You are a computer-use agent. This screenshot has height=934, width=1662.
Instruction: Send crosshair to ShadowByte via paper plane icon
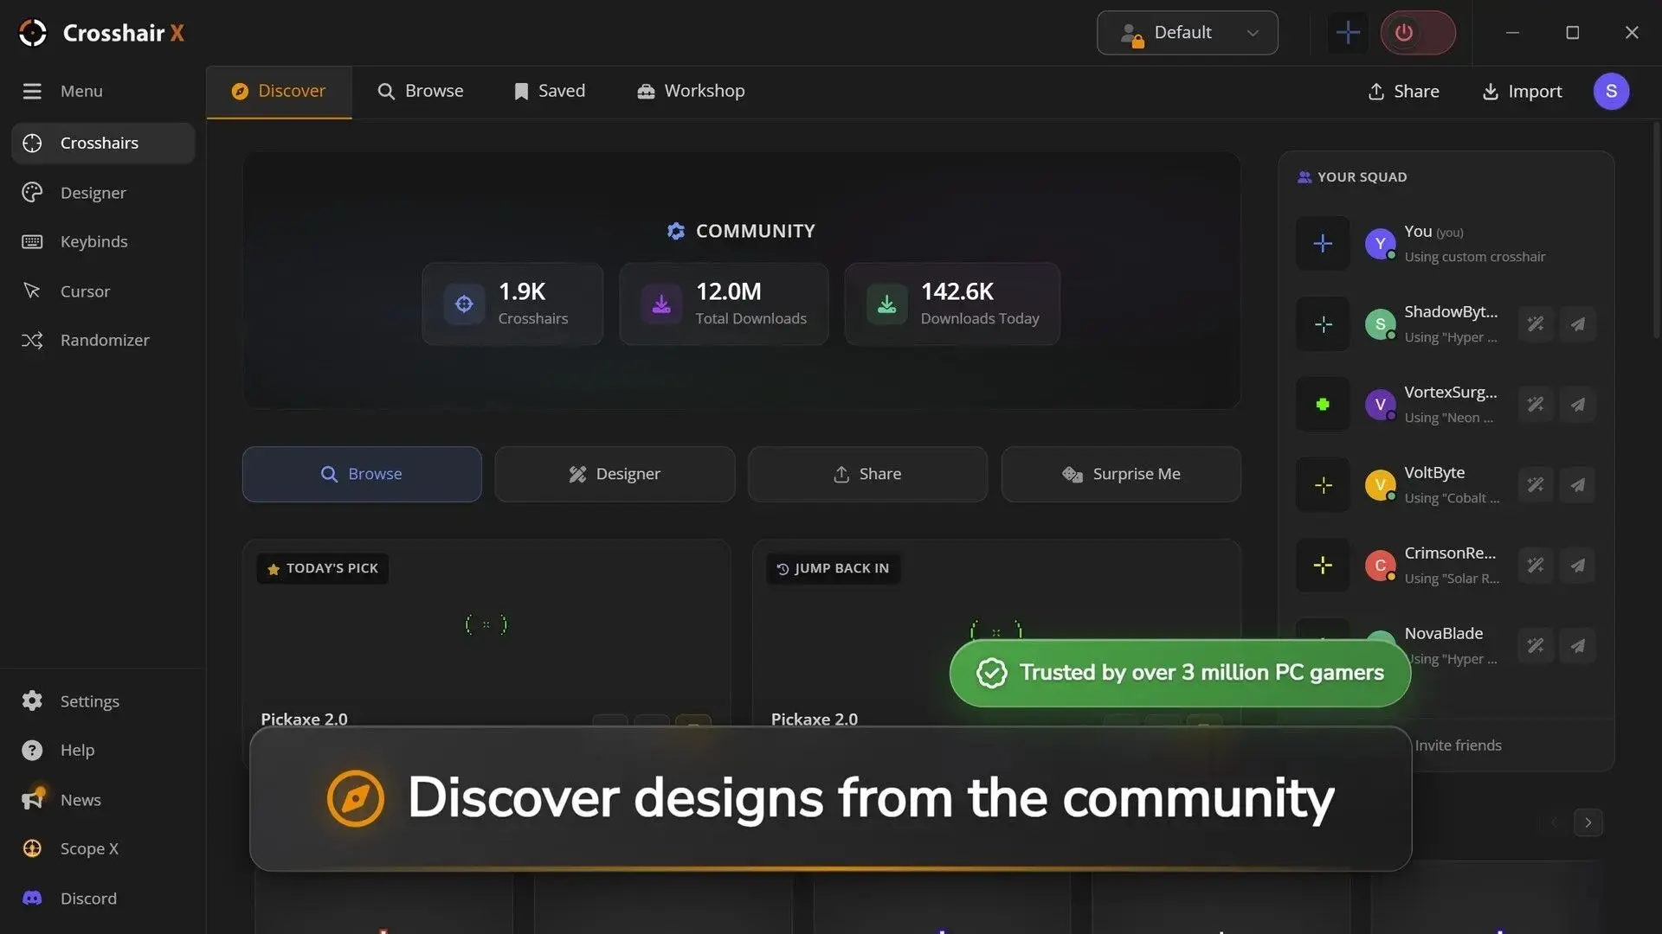click(1577, 324)
